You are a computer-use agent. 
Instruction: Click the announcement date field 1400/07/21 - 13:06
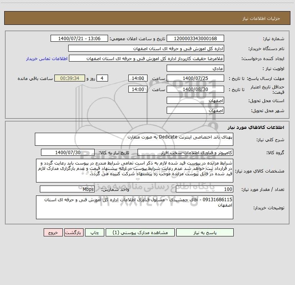pos(79,38)
